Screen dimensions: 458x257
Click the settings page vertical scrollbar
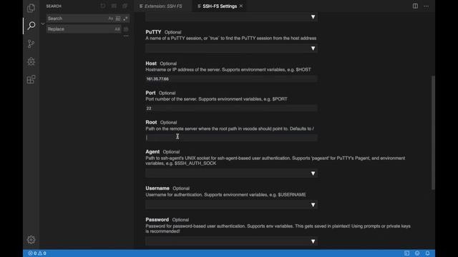[x=433, y=133]
